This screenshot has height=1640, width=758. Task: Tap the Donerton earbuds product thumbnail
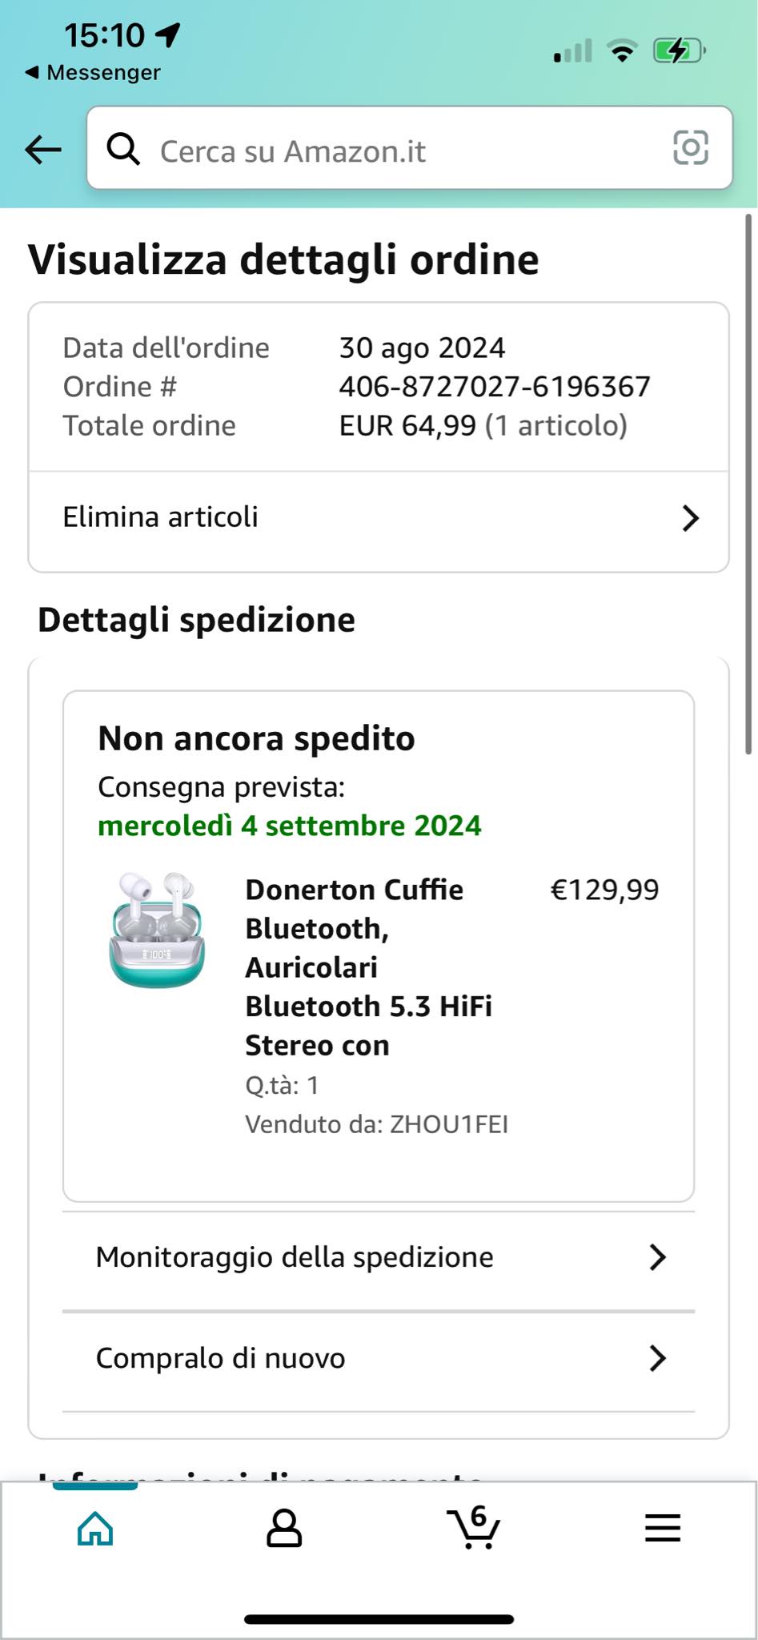click(157, 931)
